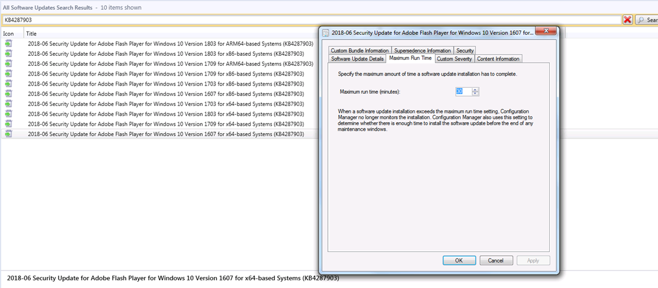The image size is (658, 288).
Task: Click update icon for Version 1607 x64 row
Action: coord(8,134)
